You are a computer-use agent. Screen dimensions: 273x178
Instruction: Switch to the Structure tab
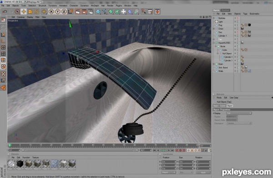click(226, 10)
